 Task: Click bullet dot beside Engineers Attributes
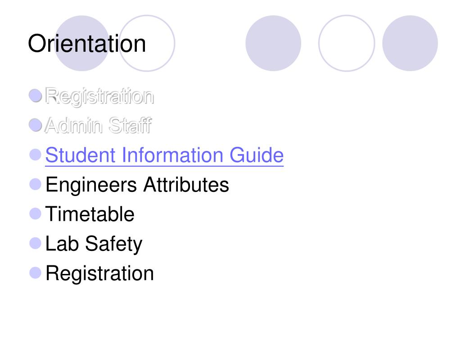click(x=35, y=184)
